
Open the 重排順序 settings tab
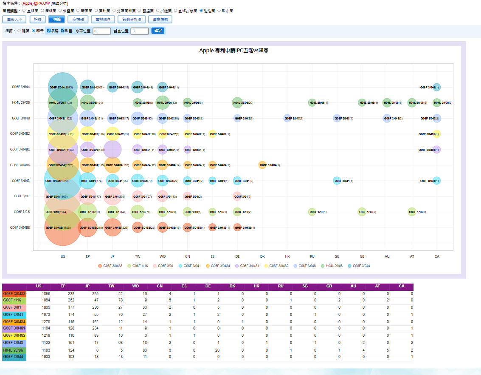pyautogui.click(x=103, y=20)
